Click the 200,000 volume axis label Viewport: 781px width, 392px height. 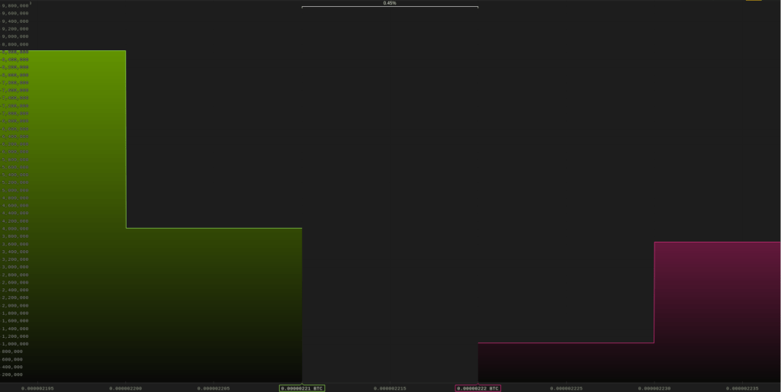pos(12,374)
